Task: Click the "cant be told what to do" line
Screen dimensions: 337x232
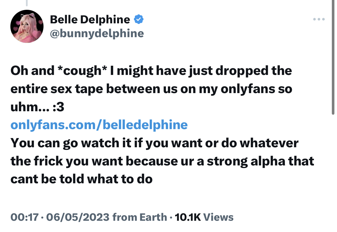Action: tap(82, 179)
